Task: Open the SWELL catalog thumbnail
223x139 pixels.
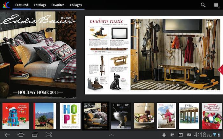Action: pos(189,116)
